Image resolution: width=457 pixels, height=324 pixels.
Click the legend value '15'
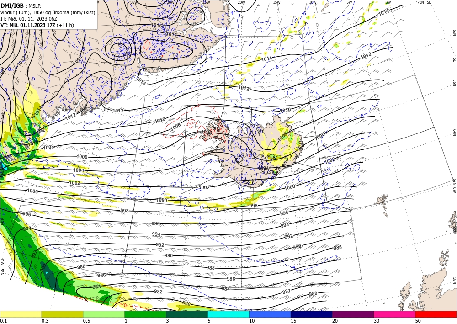coord(293,321)
